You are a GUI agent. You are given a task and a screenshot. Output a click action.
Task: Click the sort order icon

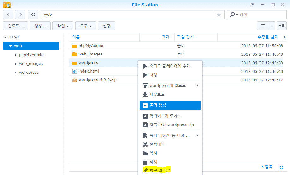[x=282, y=26]
